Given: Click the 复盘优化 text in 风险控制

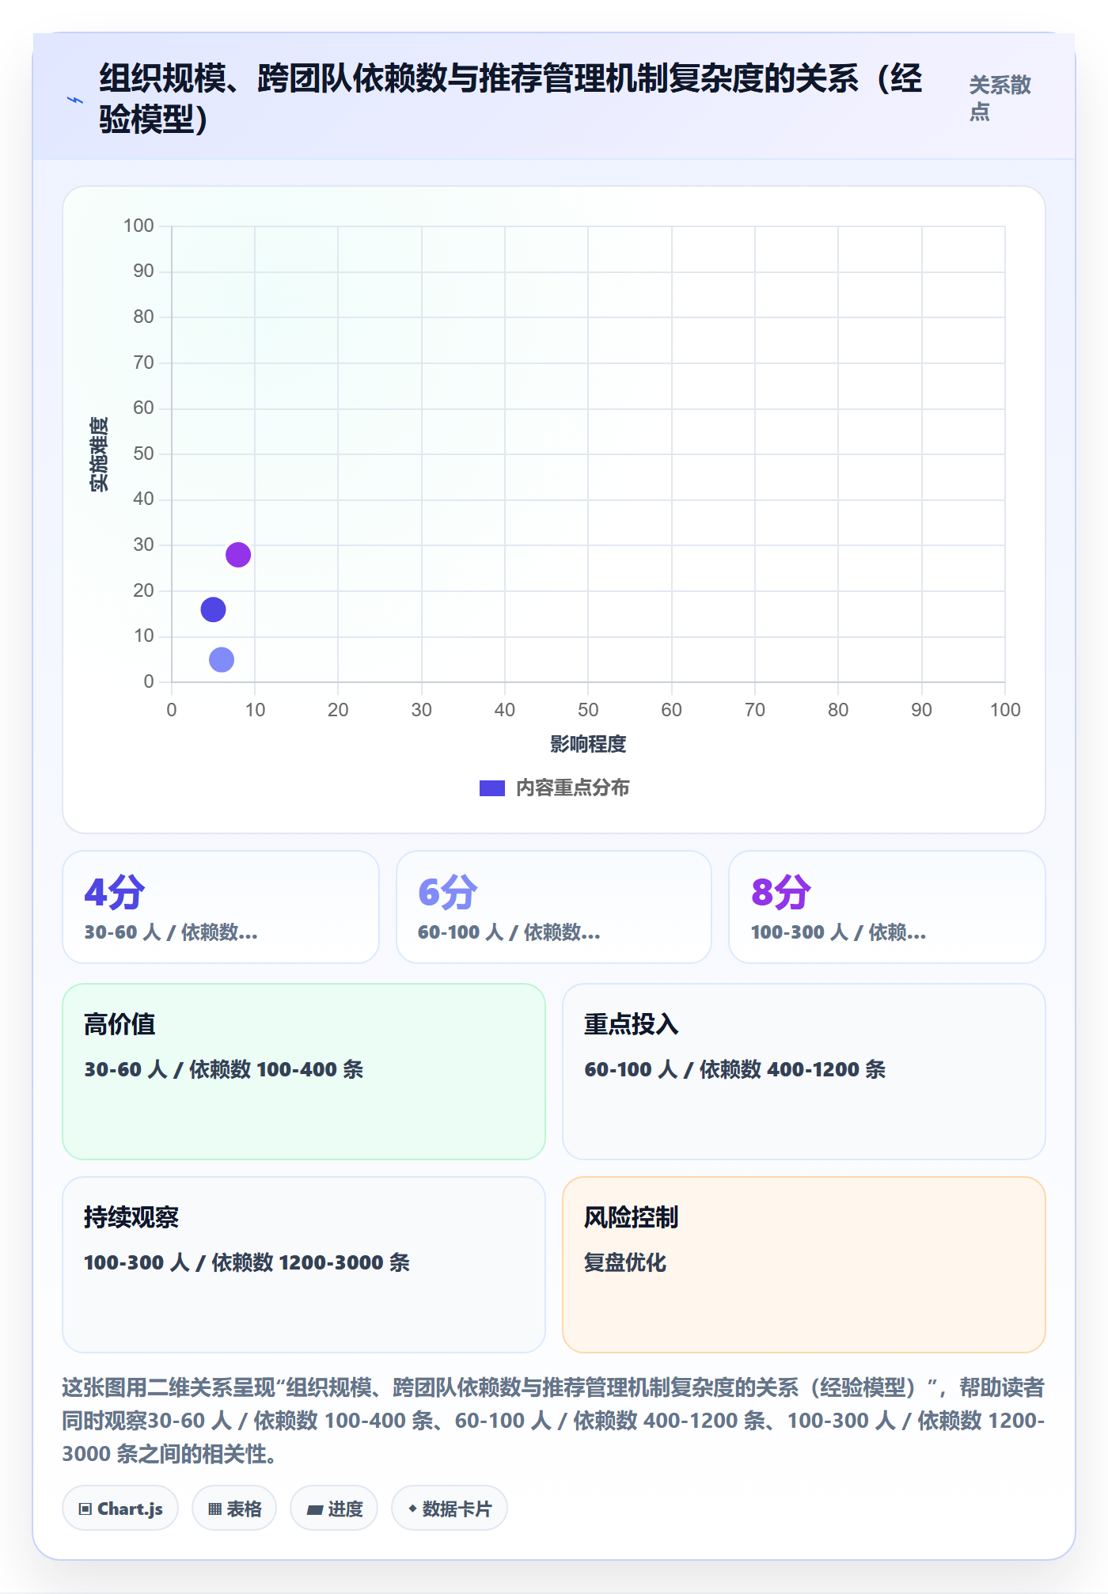Looking at the screenshot, I should (625, 1262).
